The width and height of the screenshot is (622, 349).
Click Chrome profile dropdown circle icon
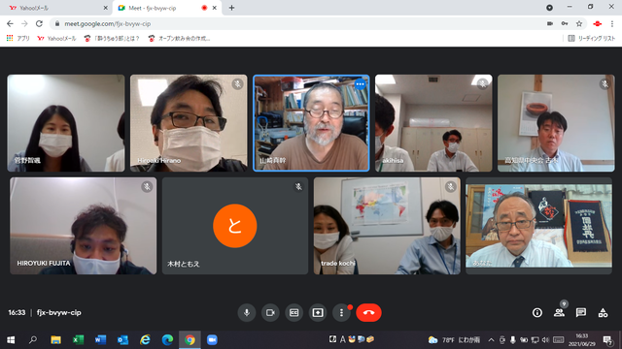coord(549,8)
